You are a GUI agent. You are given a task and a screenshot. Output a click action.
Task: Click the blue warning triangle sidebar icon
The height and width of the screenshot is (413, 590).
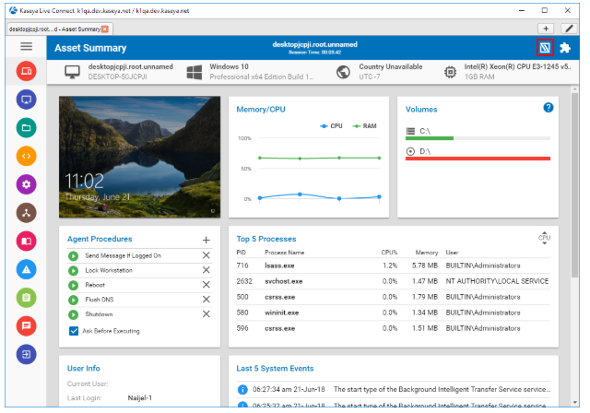[26, 269]
